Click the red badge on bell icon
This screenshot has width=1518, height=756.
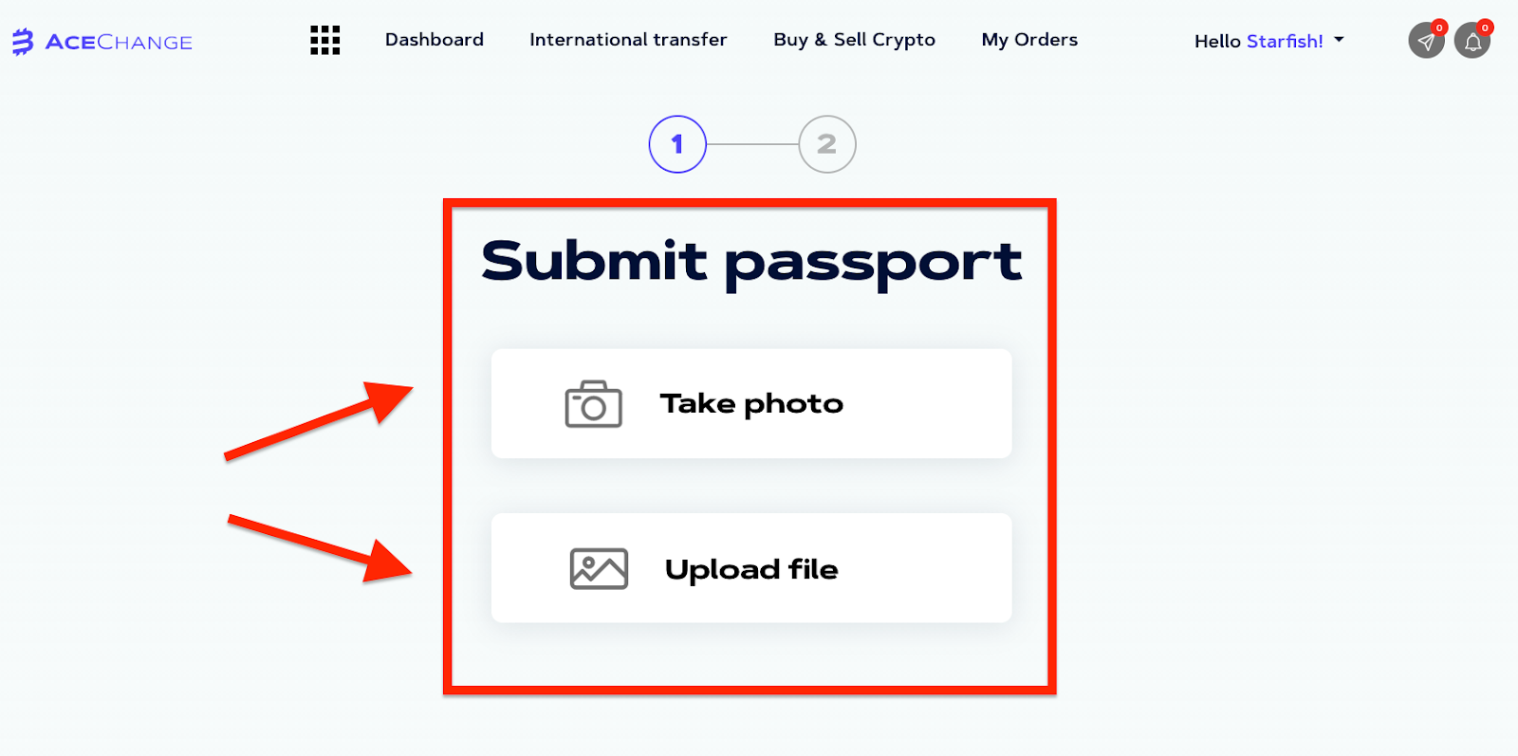1485,28
